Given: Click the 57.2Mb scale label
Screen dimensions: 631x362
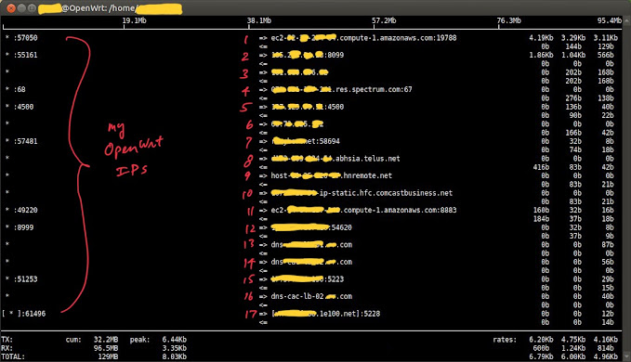Looking at the screenshot, I should pos(384,20).
